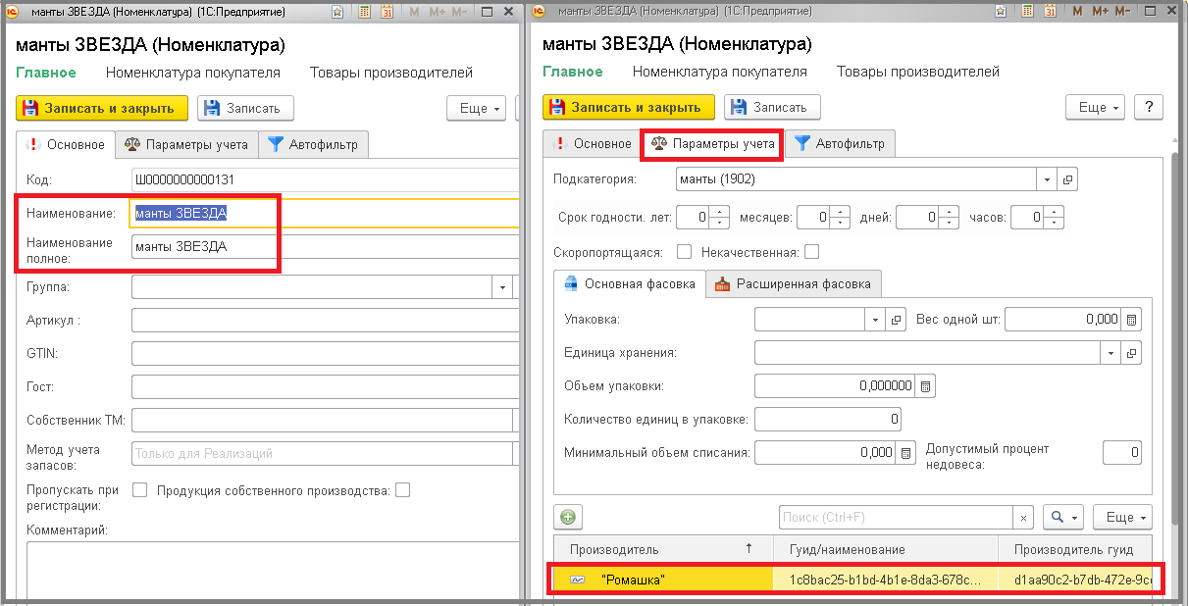Click row icon next to "Ромашка" manufacturer
1188x606 pixels.
(x=578, y=581)
